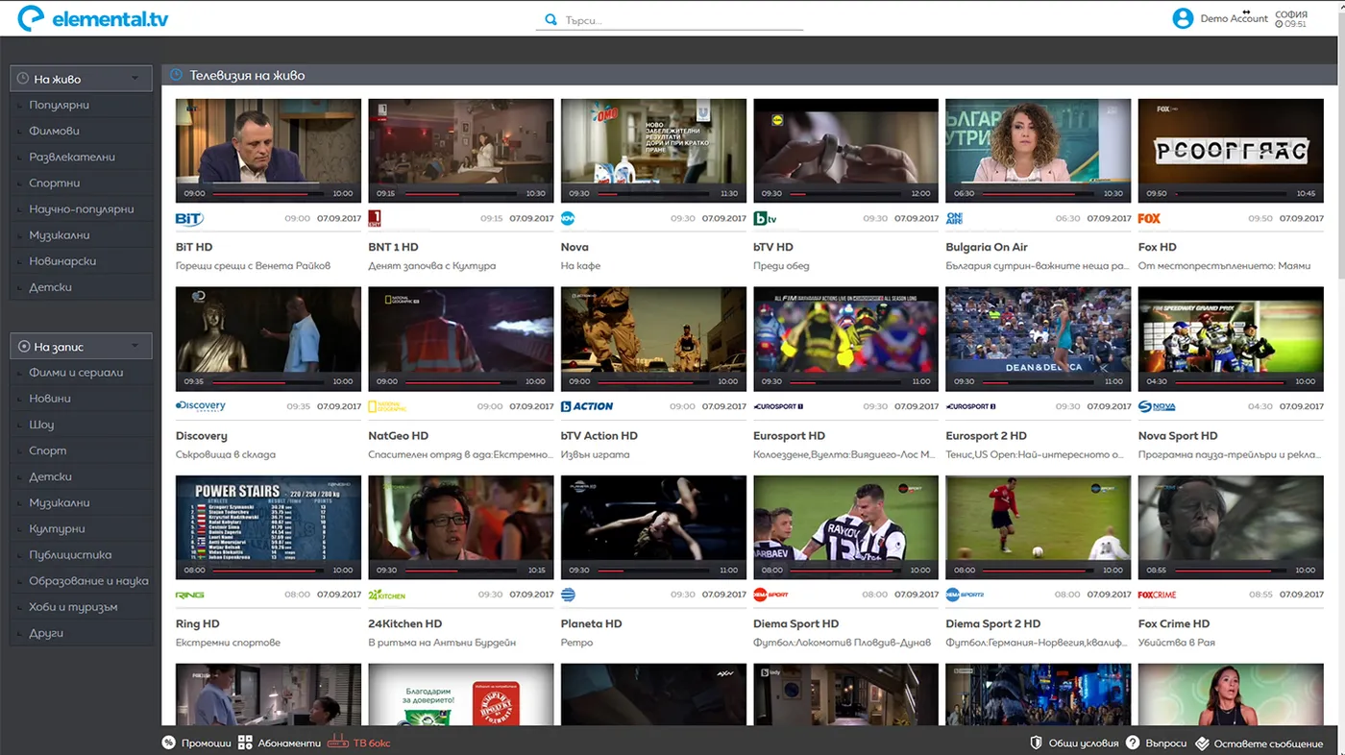
Task: Click the Discovery channel logo
Action: [x=201, y=406]
